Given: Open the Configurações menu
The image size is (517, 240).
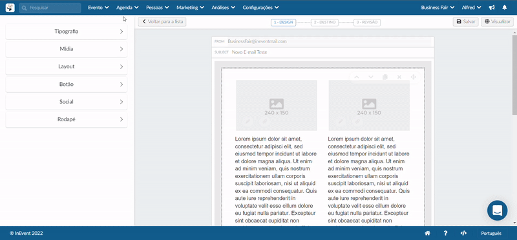Looking at the screenshot, I should click(x=260, y=8).
